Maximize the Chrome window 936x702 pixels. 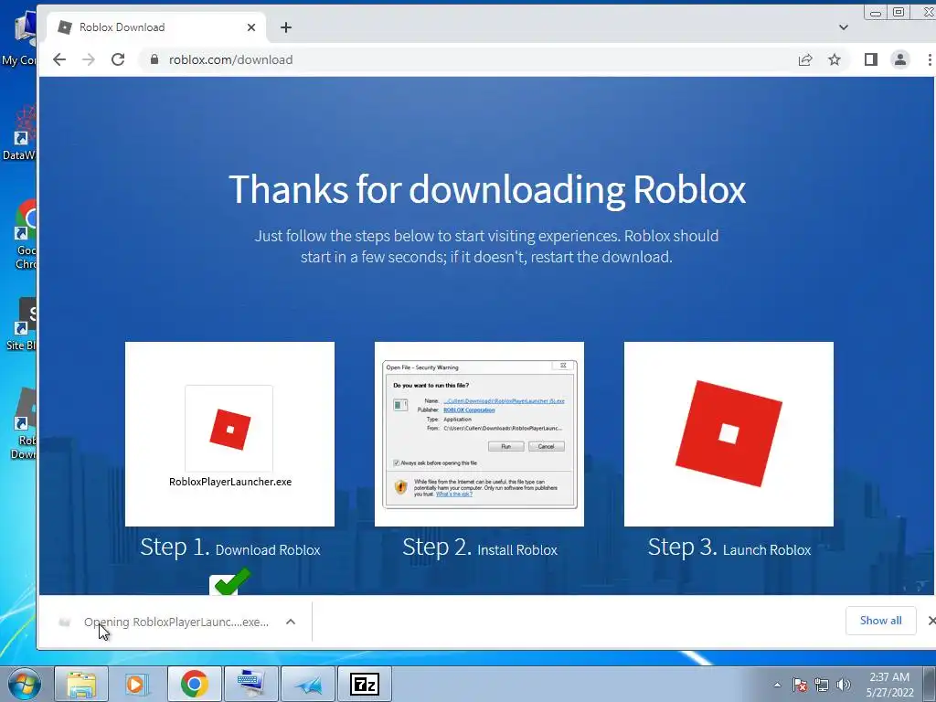click(899, 13)
